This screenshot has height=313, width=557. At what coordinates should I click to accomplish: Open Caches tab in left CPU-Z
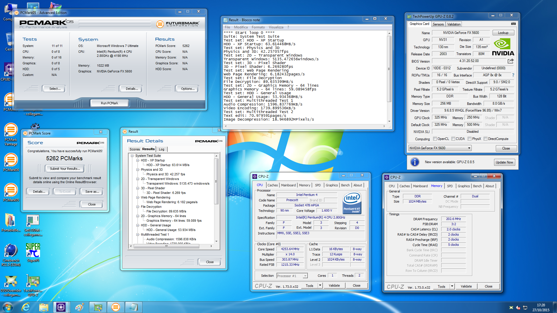272,185
